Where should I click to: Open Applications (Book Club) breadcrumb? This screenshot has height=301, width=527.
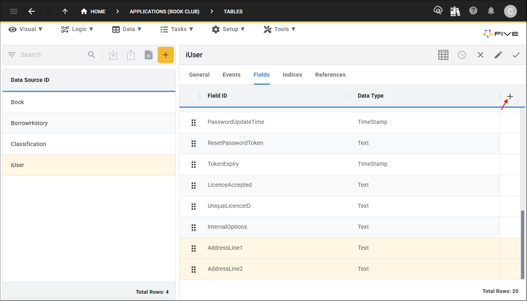pyautogui.click(x=164, y=11)
